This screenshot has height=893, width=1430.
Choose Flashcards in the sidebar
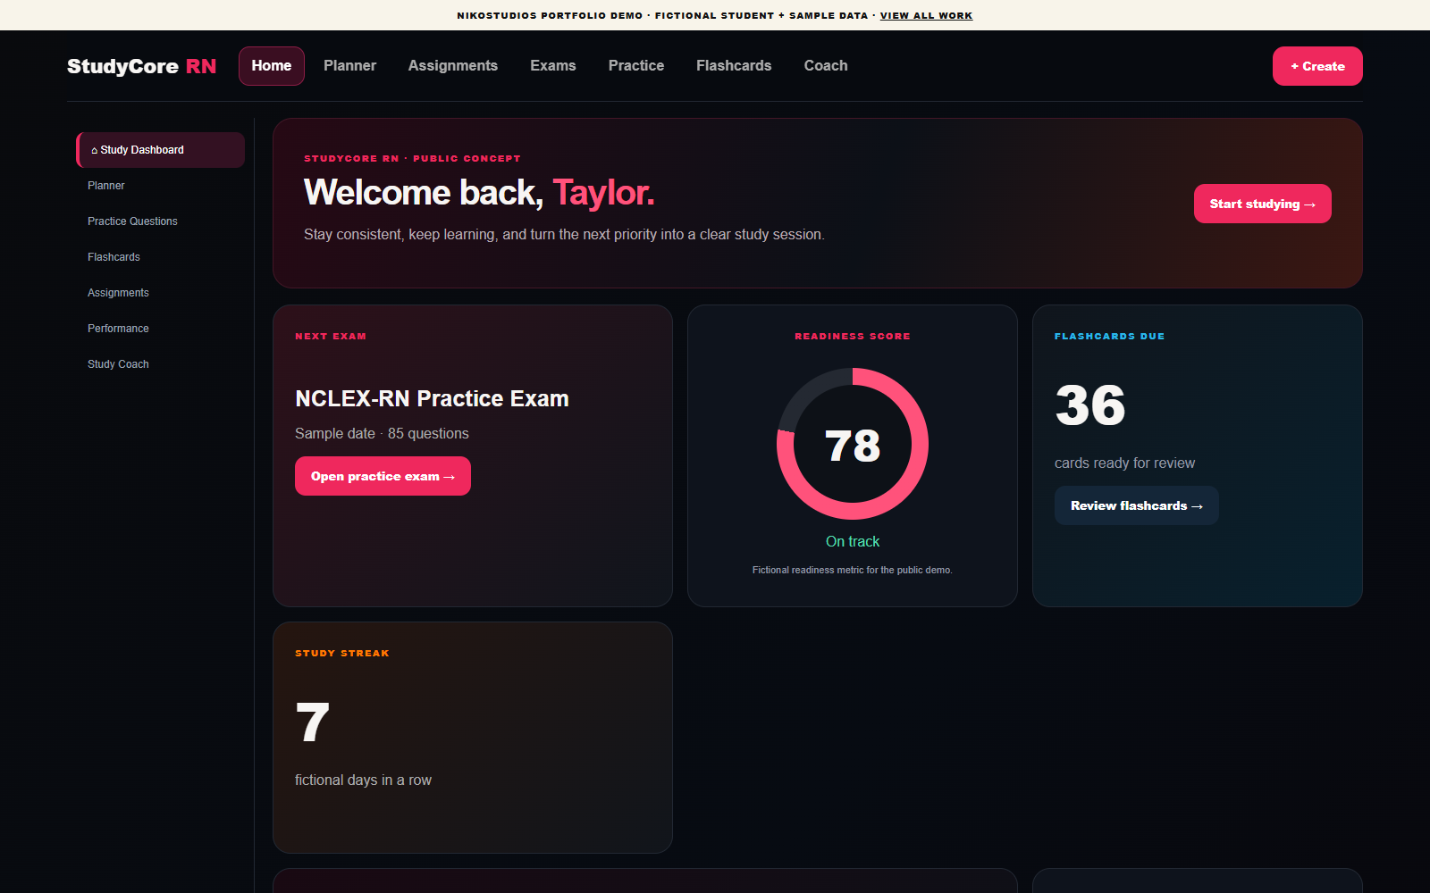161,257
